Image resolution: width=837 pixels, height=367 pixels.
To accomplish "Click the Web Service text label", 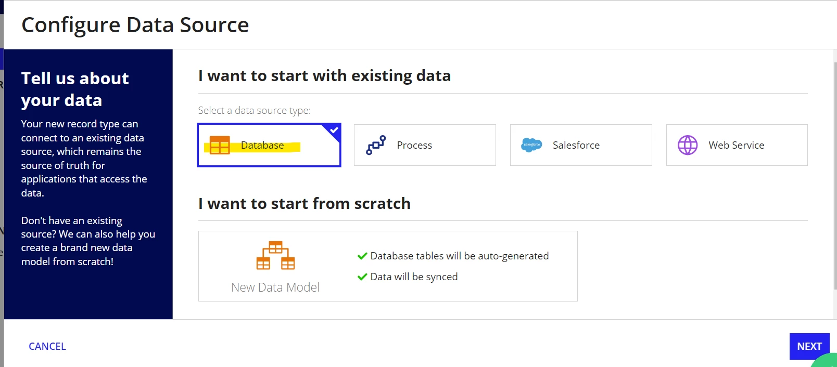I will (737, 145).
